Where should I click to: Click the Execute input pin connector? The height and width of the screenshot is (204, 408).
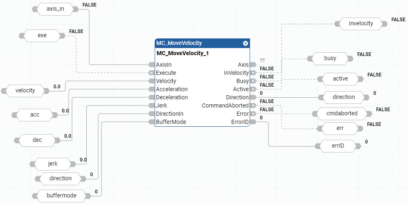[x=151, y=73]
